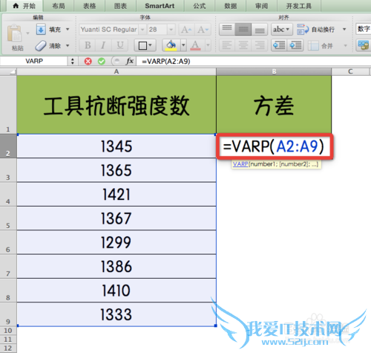Image resolution: width=371 pixels, height=353 pixels.
Task: Click the increase indent icon
Action: pyautogui.click(x=295, y=45)
